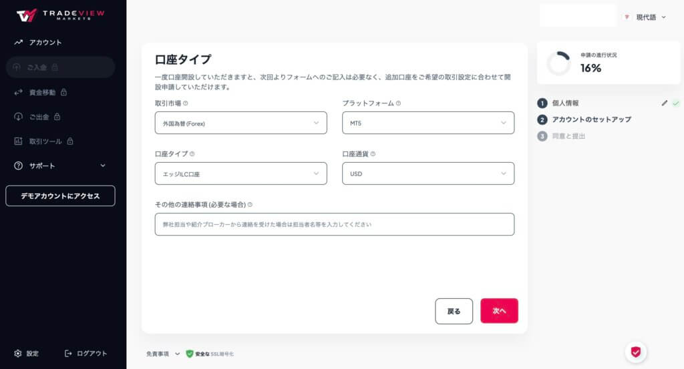Viewport: 684px width, 369px height.
Task: Click the 戻る back button
Action: [x=454, y=311]
